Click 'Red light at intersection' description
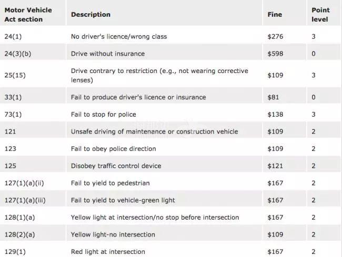The height and width of the screenshot is (257, 342). tap(108, 252)
